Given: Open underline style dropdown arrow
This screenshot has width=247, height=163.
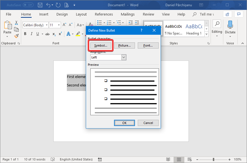Looking at the screenshot, I should [x=42, y=34].
